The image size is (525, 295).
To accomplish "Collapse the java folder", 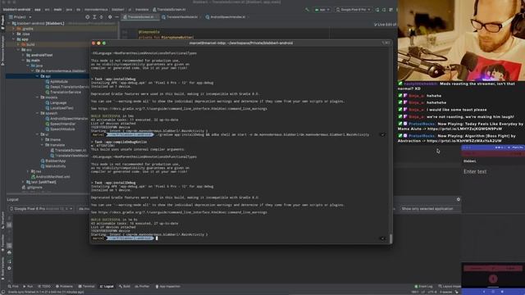I will (28, 66).
